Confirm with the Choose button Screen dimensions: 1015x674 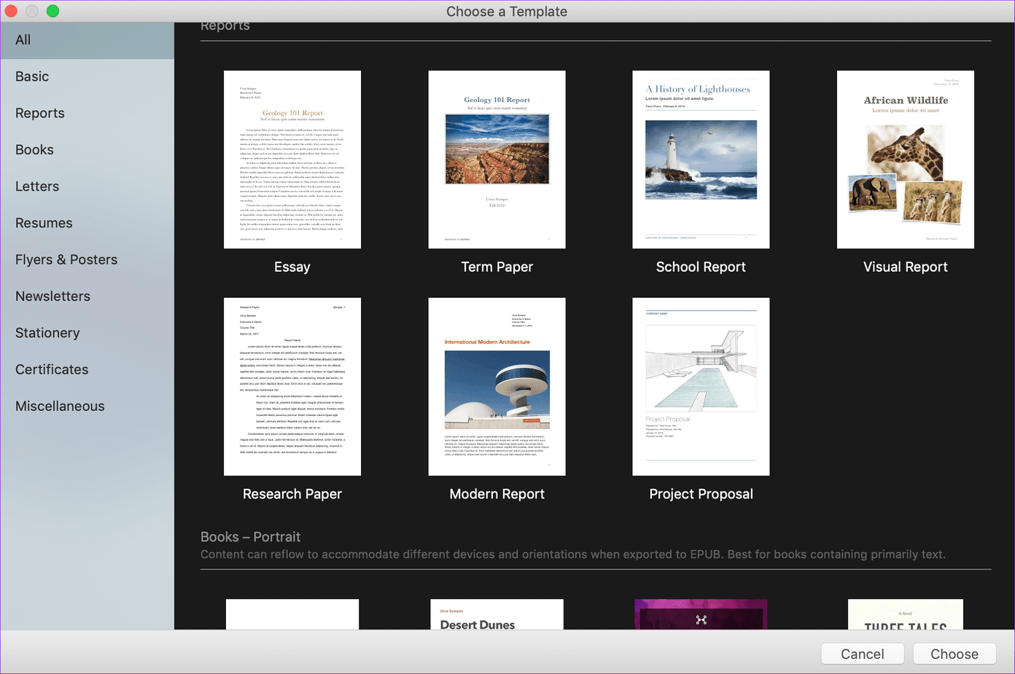click(x=954, y=654)
